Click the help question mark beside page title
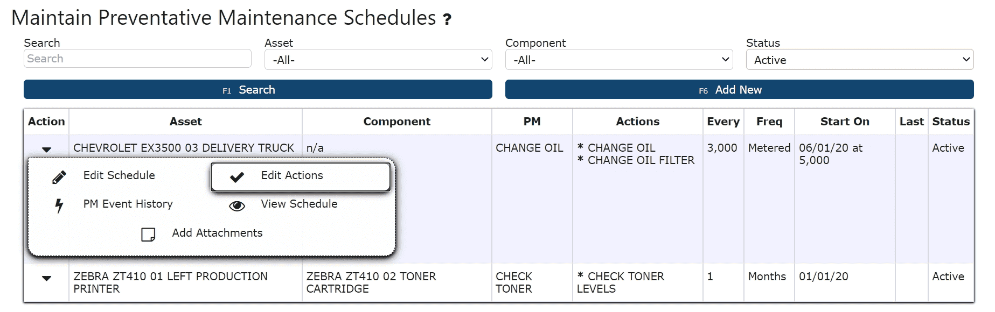Screen dimensions: 995x312 447,20
